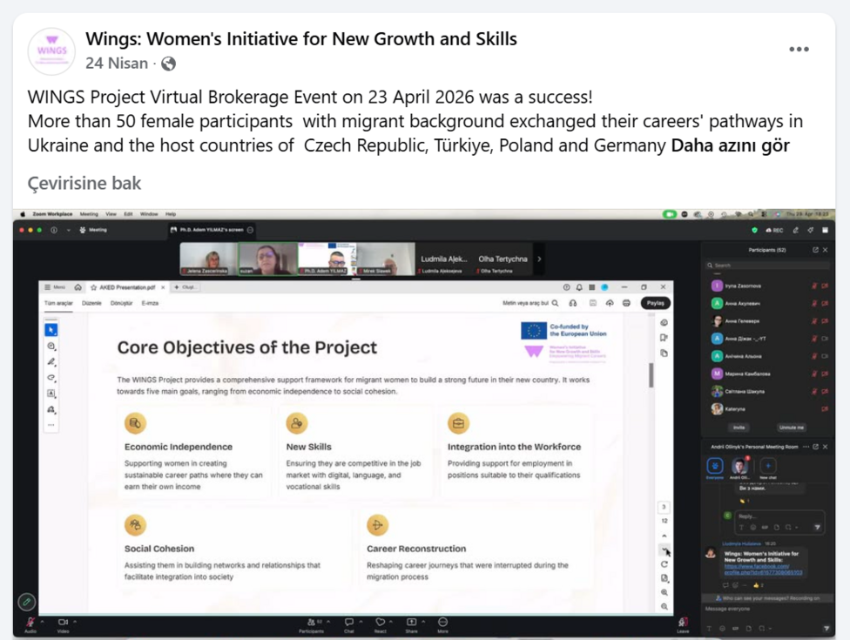Open the Chat button in Zoom toolbar
This screenshot has height=640, width=850.
pos(349,624)
